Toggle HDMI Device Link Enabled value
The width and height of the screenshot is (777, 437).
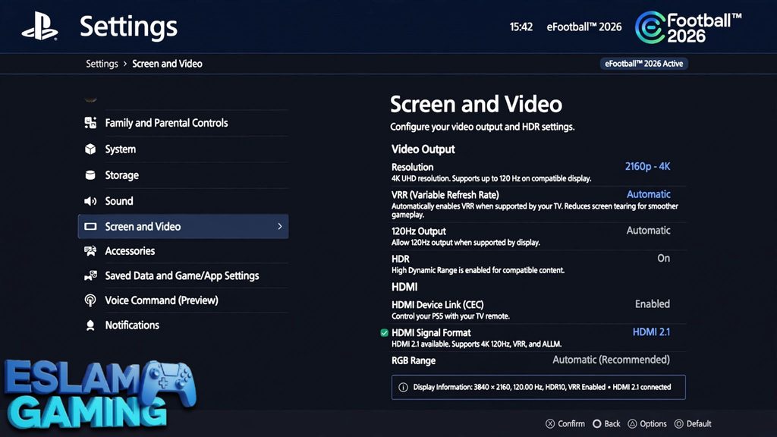point(652,303)
